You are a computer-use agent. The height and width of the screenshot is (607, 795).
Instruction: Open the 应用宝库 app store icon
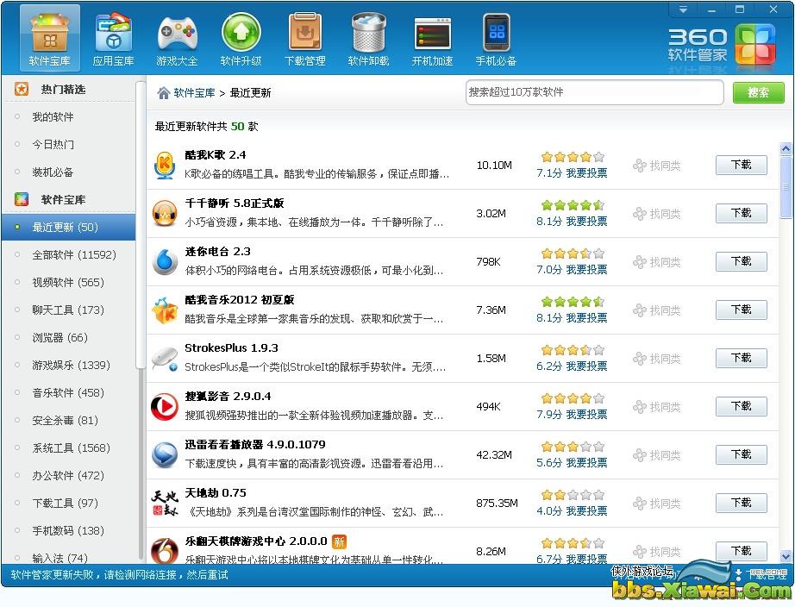click(114, 40)
